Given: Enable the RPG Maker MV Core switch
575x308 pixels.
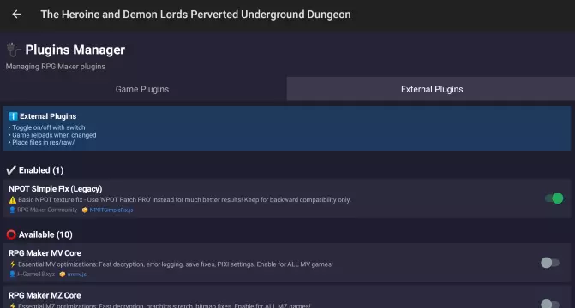Looking at the screenshot, I should click(550, 263).
